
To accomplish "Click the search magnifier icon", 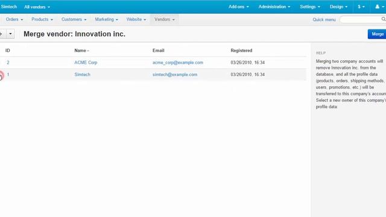I will (384, 19).
